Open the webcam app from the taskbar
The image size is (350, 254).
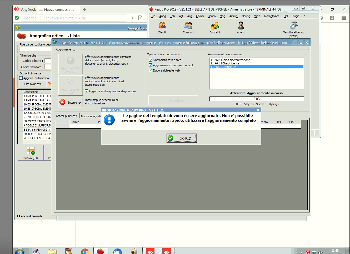pos(134,251)
